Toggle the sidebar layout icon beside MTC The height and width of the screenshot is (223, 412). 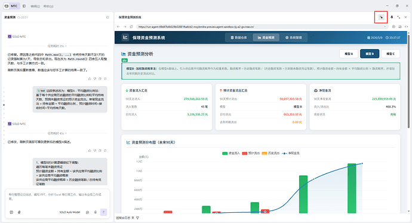click(x=24, y=6)
